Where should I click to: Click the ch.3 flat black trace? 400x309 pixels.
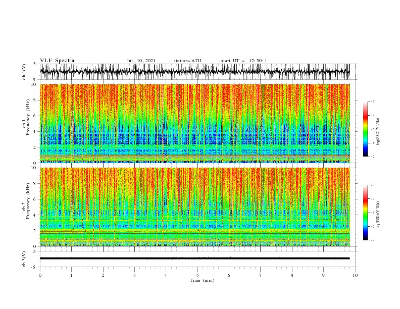[x=194, y=259]
